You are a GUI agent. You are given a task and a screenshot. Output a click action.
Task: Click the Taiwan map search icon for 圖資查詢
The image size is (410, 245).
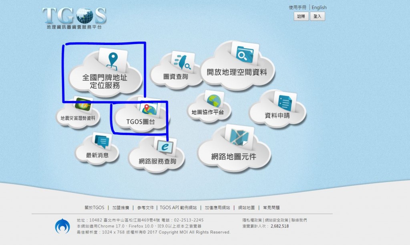[x=183, y=62]
